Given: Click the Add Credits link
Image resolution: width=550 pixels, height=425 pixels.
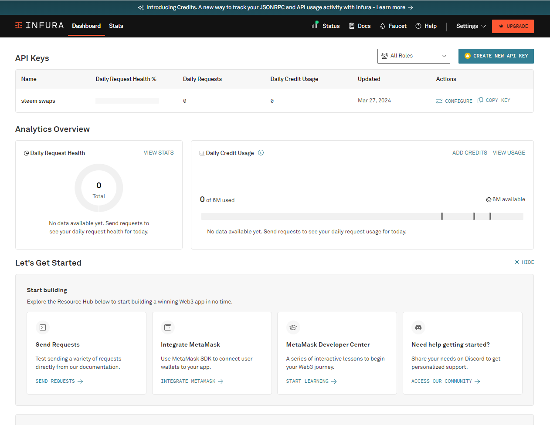Looking at the screenshot, I should tap(470, 153).
